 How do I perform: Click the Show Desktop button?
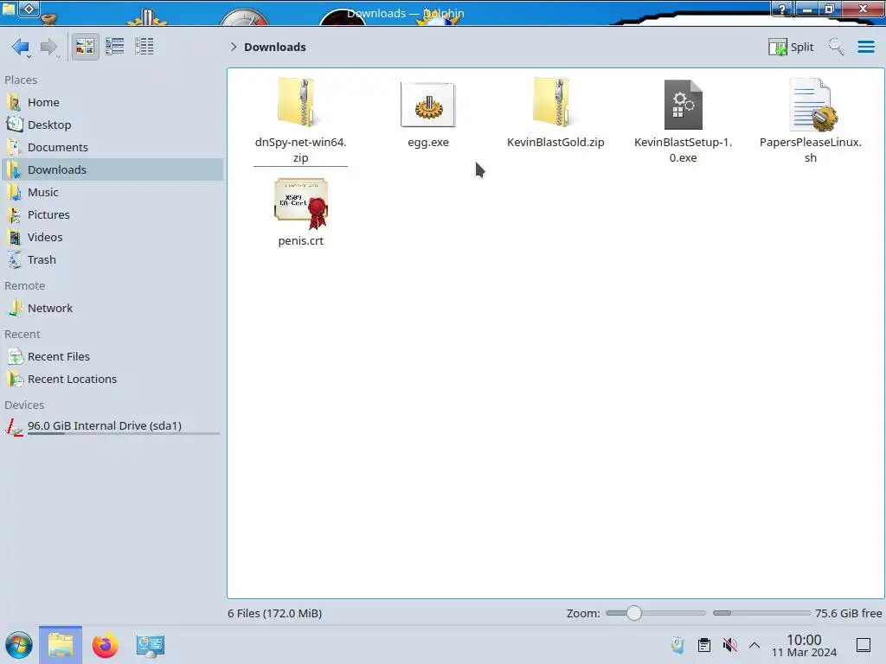(863, 645)
